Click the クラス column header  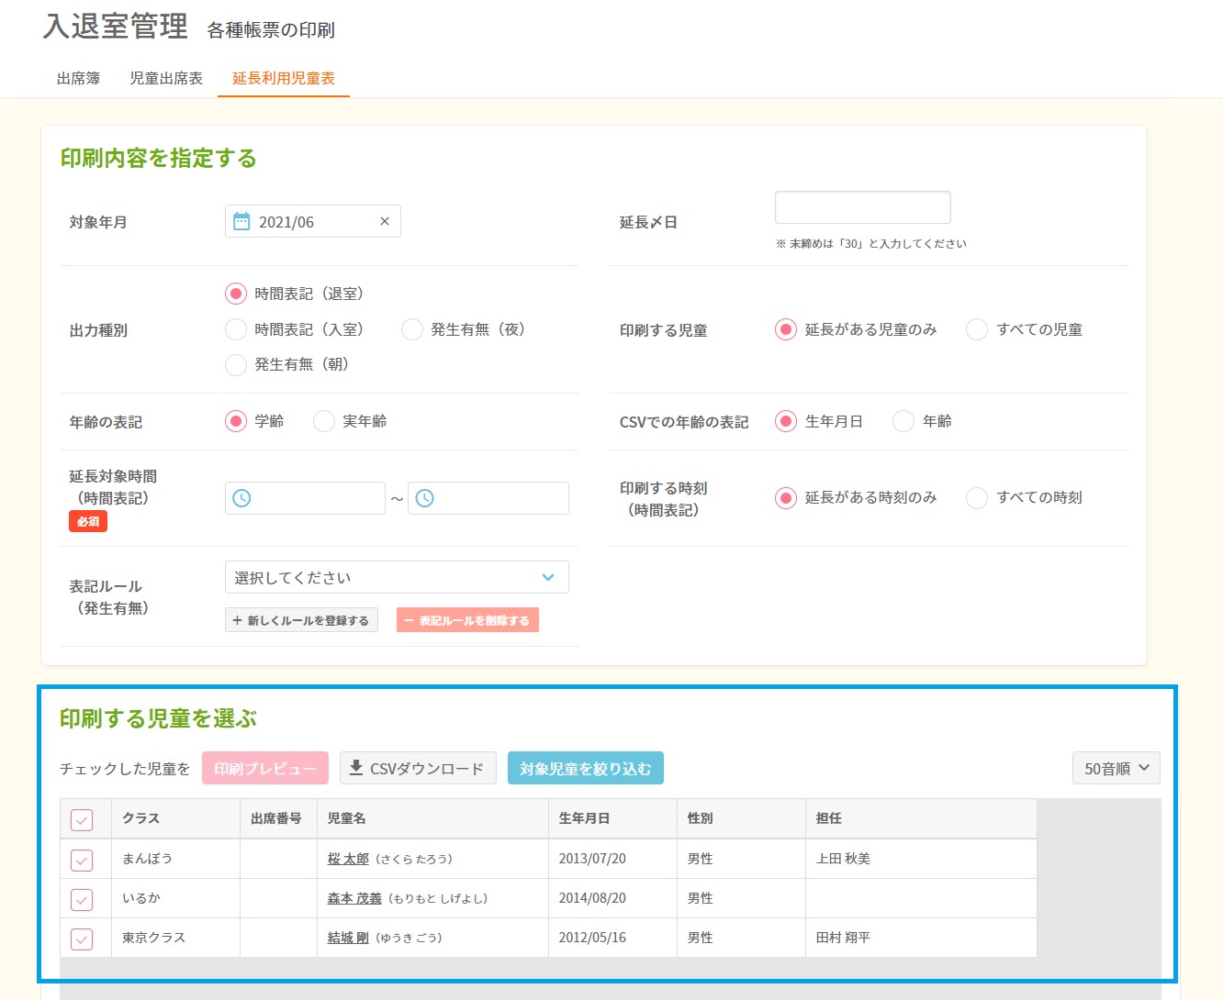coord(175,818)
